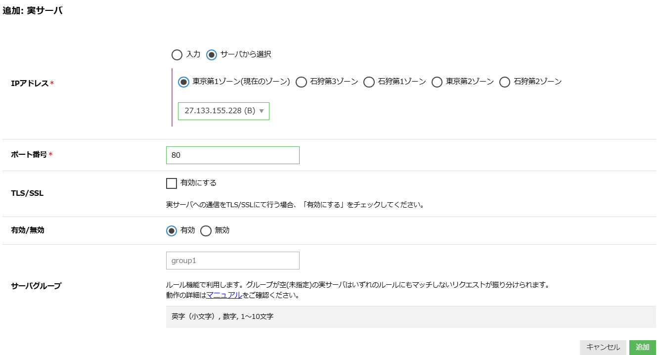The height and width of the screenshot is (355, 659).
Task: Click the dropdown arrow beside the IP address
Action: 262,111
